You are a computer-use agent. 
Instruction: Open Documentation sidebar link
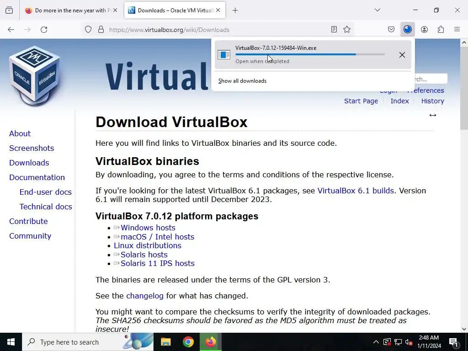(x=37, y=177)
